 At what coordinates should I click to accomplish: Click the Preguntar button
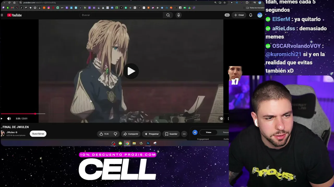[x=152, y=134]
